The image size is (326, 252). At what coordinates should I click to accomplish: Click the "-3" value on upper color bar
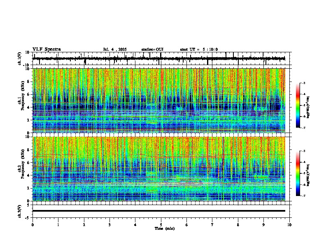click(x=304, y=83)
